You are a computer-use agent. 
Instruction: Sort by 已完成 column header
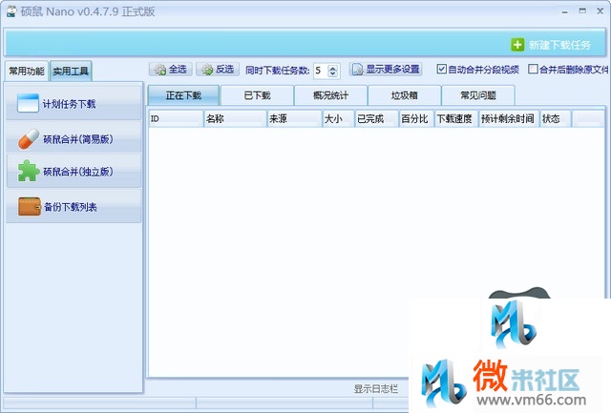click(x=377, y=118)
